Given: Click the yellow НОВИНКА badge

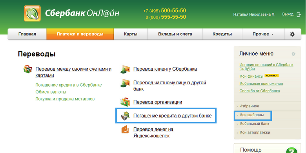Looking at the screenshot, I should (271, 76).
